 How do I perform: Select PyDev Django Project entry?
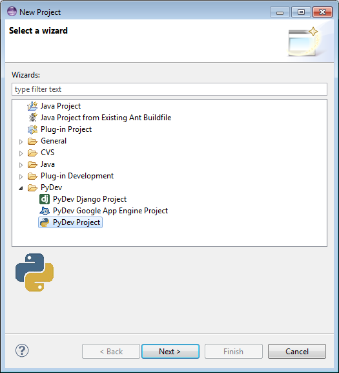pyautogui.click(x=90, y=199)
